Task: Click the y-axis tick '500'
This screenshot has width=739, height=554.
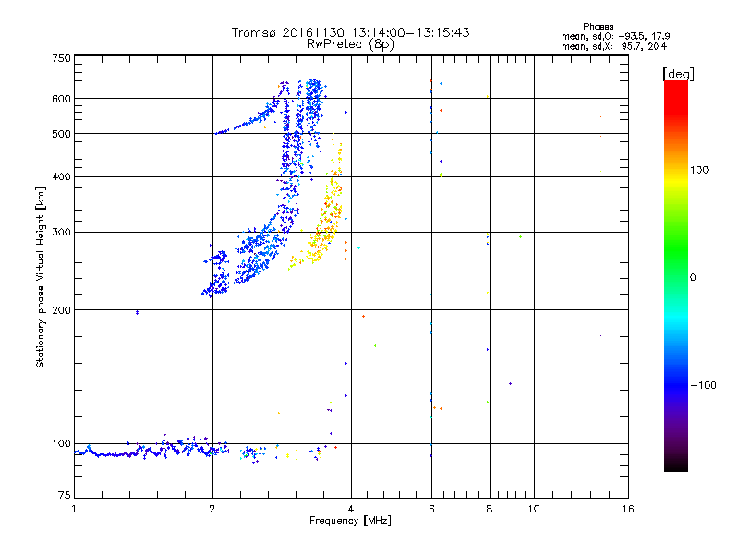Action: click(x=61, y=134)
